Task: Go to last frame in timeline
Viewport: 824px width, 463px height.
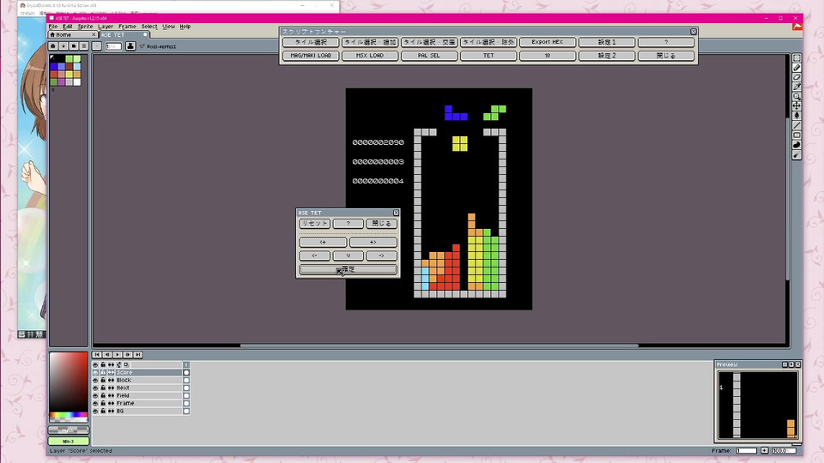Action: pyautogui.click(x=138, y=355)
